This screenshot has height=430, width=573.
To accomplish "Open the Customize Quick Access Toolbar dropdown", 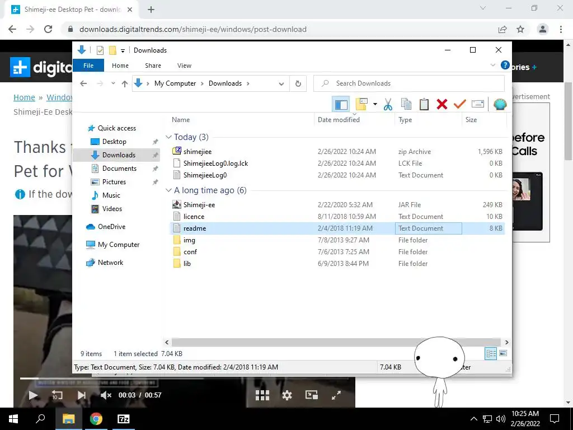I will pyautogui.click(x=123, y=51).
